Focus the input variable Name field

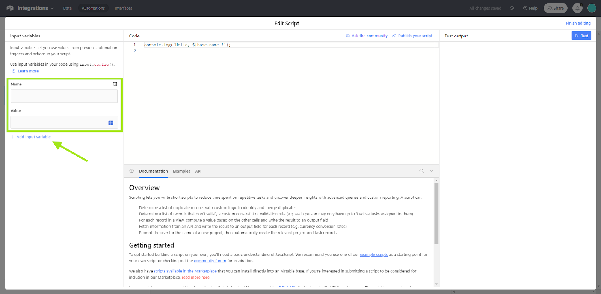pyautogui.click(x=64, y=96)
